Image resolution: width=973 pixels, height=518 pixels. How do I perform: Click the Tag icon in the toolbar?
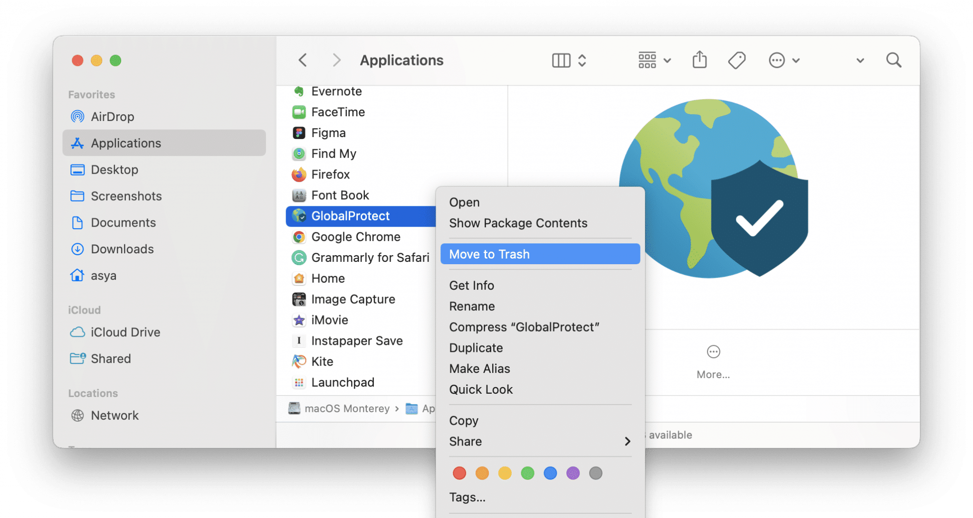736,60
